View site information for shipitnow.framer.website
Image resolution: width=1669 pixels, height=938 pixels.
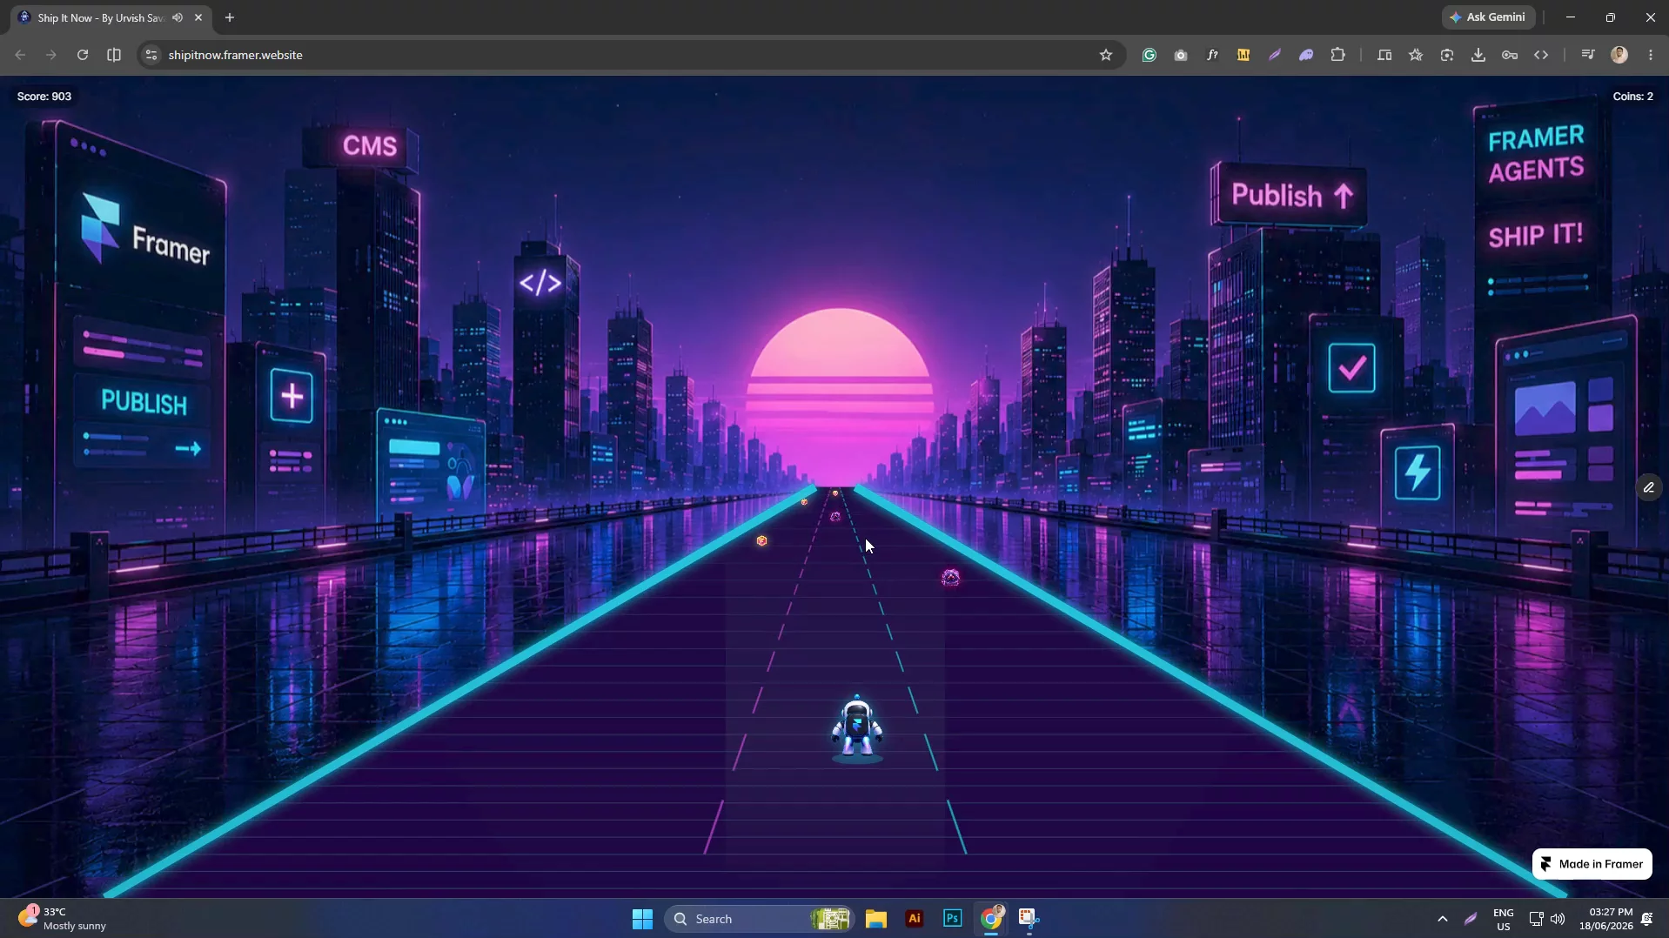151,55
